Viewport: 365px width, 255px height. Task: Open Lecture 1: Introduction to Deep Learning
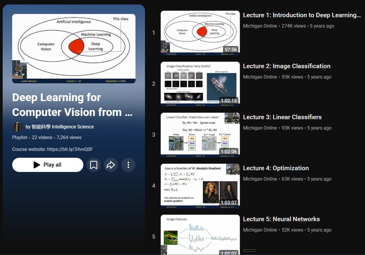pyautogui.click(x=302, y=15)
